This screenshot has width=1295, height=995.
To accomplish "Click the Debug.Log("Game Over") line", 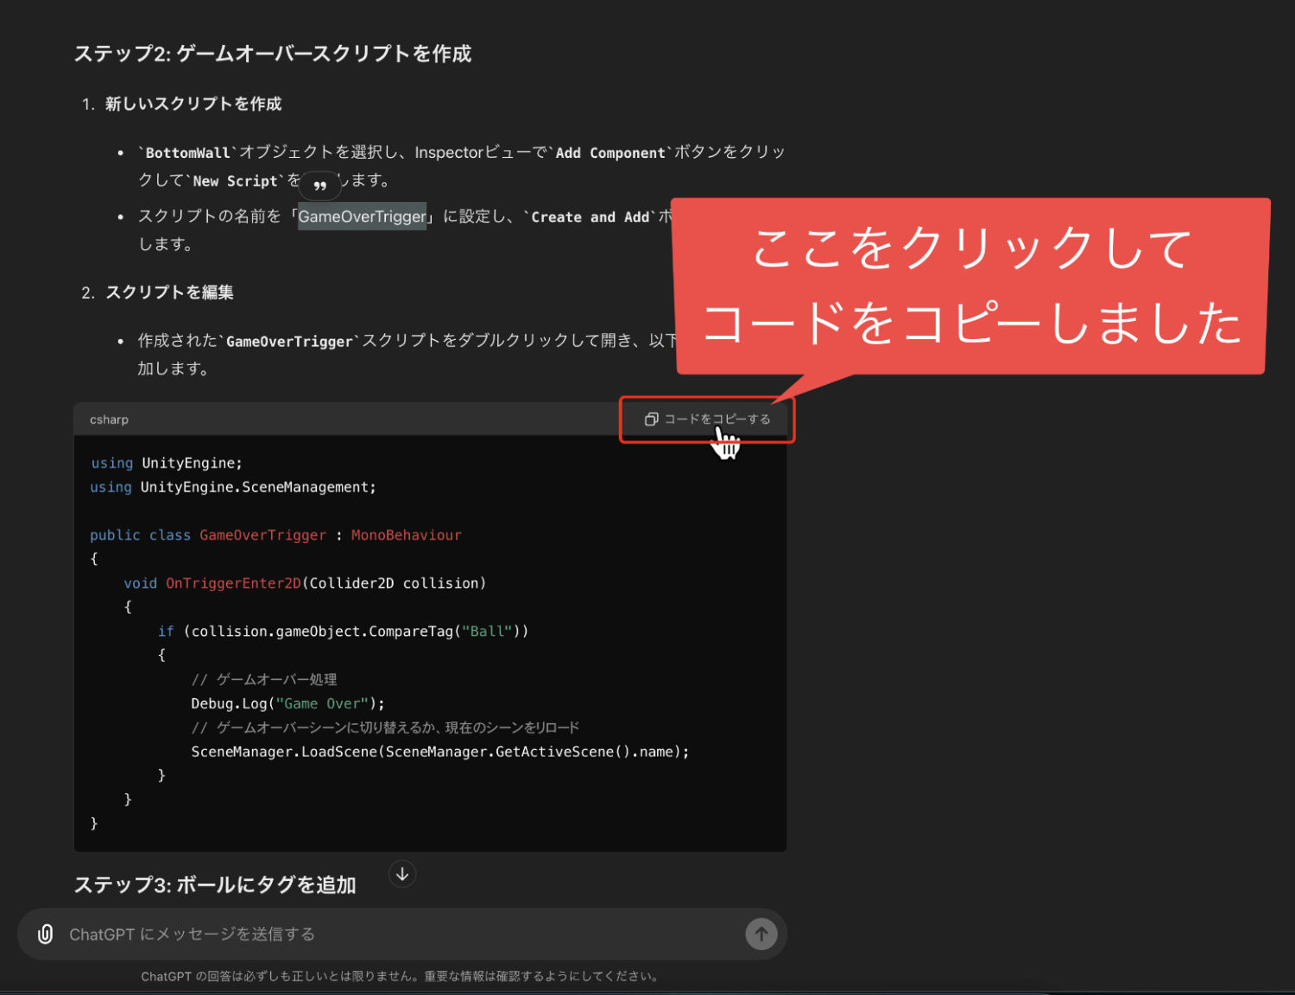I will click(x=287, y=704).
